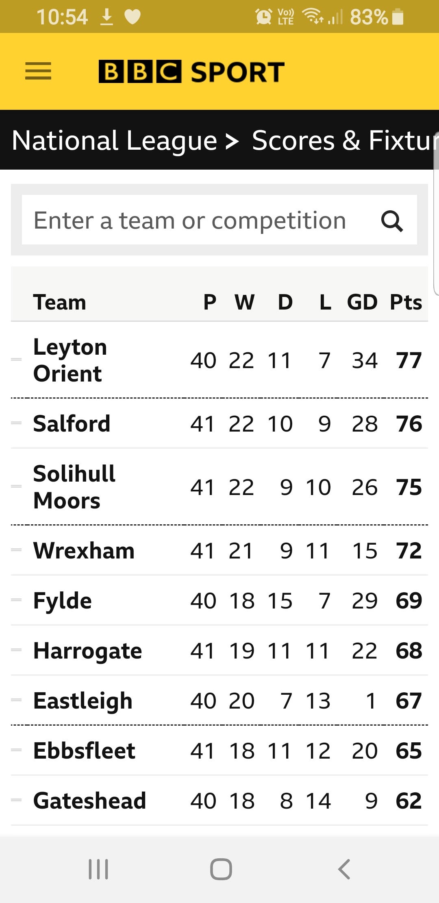439x903 pixels.
Task: Tap the search magnifier icon
Action: [x=392, y=221]
